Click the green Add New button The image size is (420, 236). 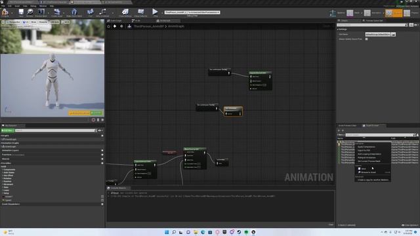(x=7, y=130)
